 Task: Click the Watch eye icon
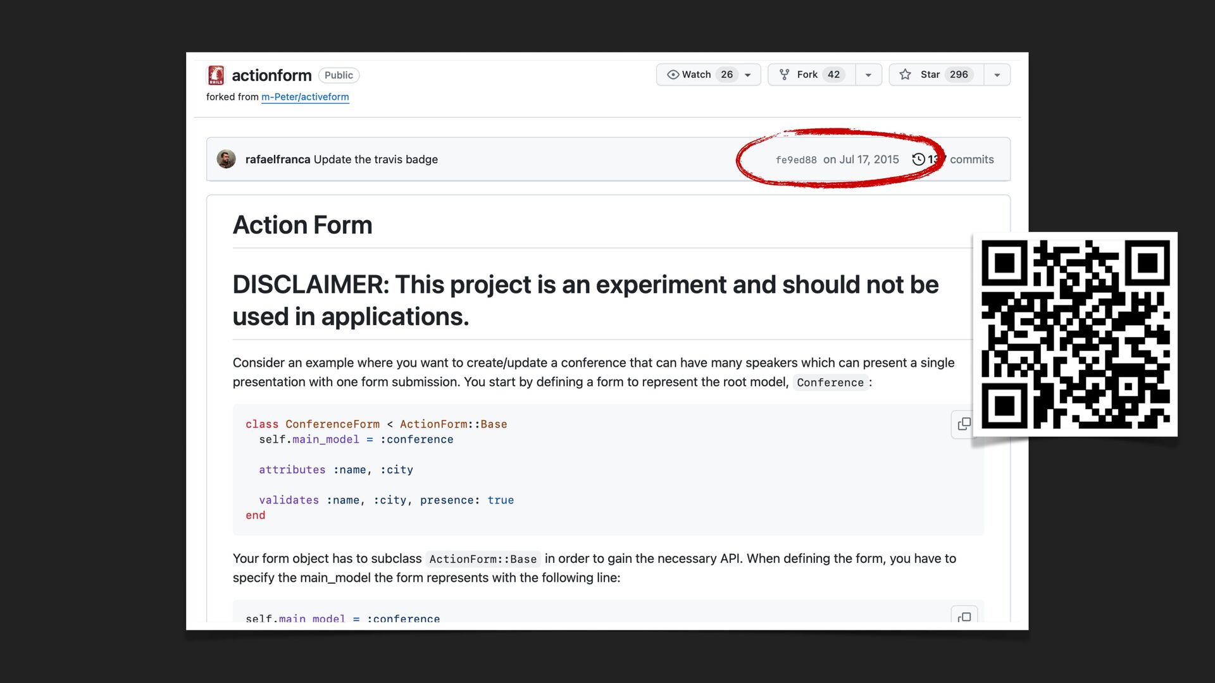coord(673,75)
